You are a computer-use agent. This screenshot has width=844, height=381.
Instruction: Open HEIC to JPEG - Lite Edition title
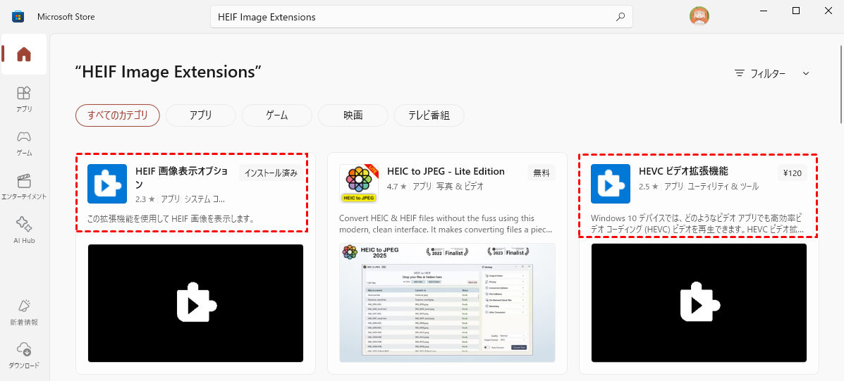pos(446,171)
